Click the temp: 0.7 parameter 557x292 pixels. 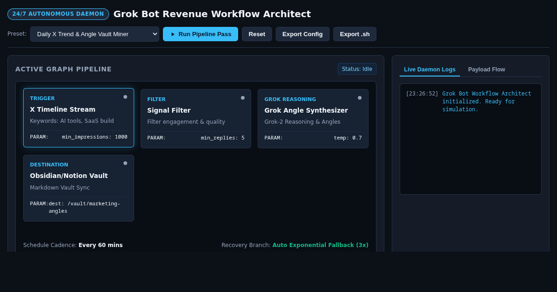(x=348, y=138)
